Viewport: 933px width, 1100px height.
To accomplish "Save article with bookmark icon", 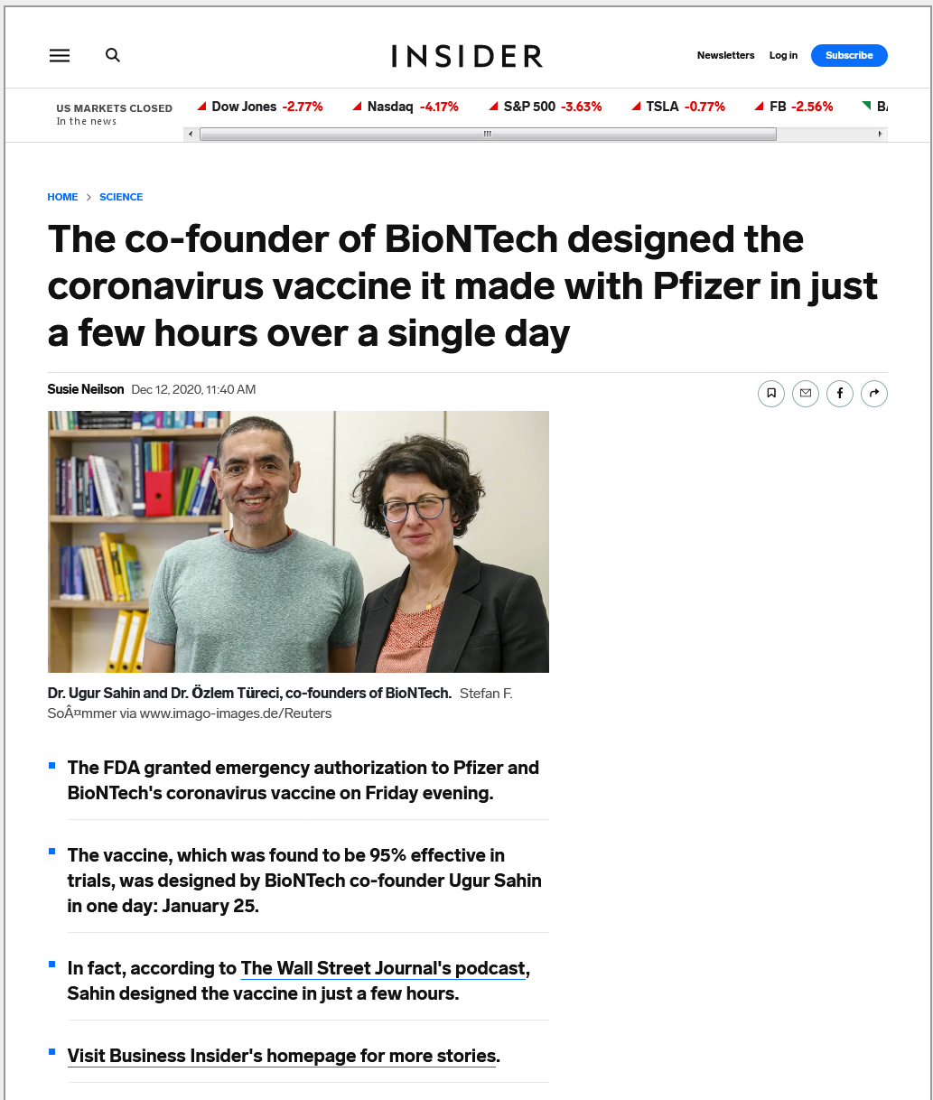I will tap(770, 393).
